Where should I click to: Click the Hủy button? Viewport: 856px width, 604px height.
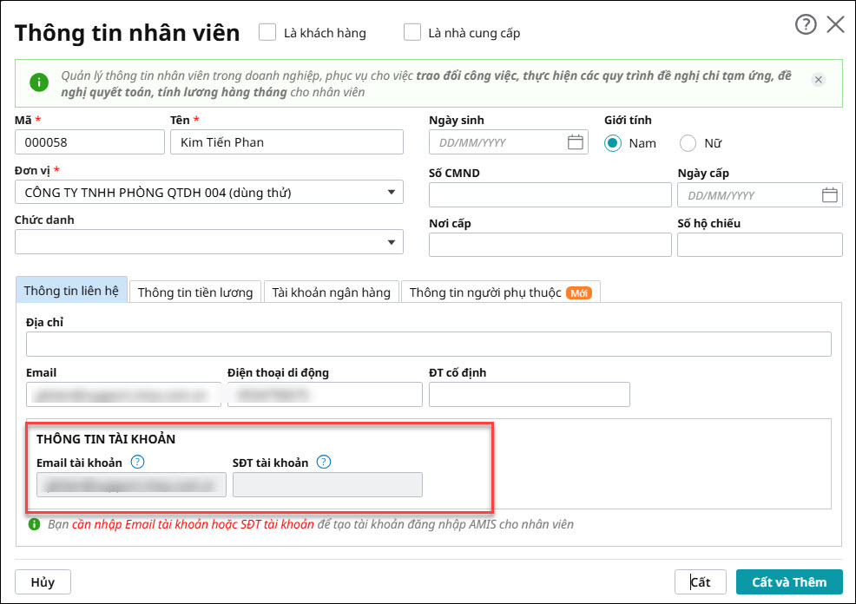43,582
